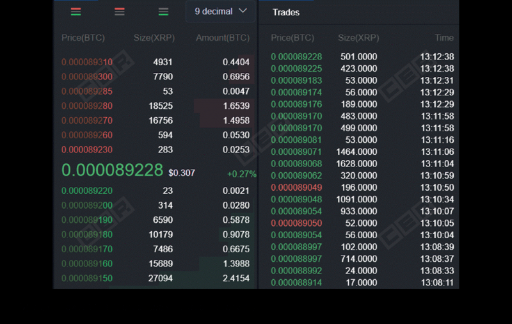Viewport: 512px width, 324px height.
Task: Click the Size(XRP) header in order book
Action: [x=154, y=38]
